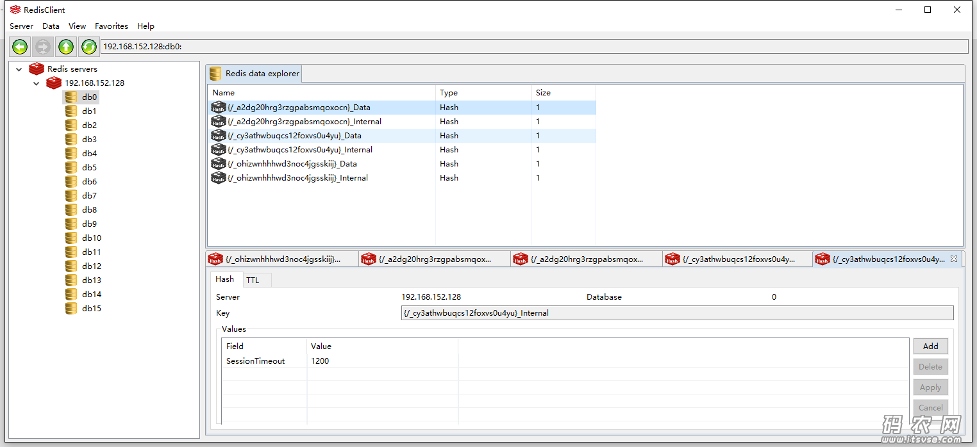Screen dimensions: 977x447
Task: Click the Cancel button
Action: tap(930, 408)
